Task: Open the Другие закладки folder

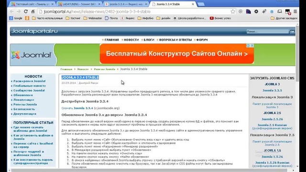Action: click(x=284, y=18)
